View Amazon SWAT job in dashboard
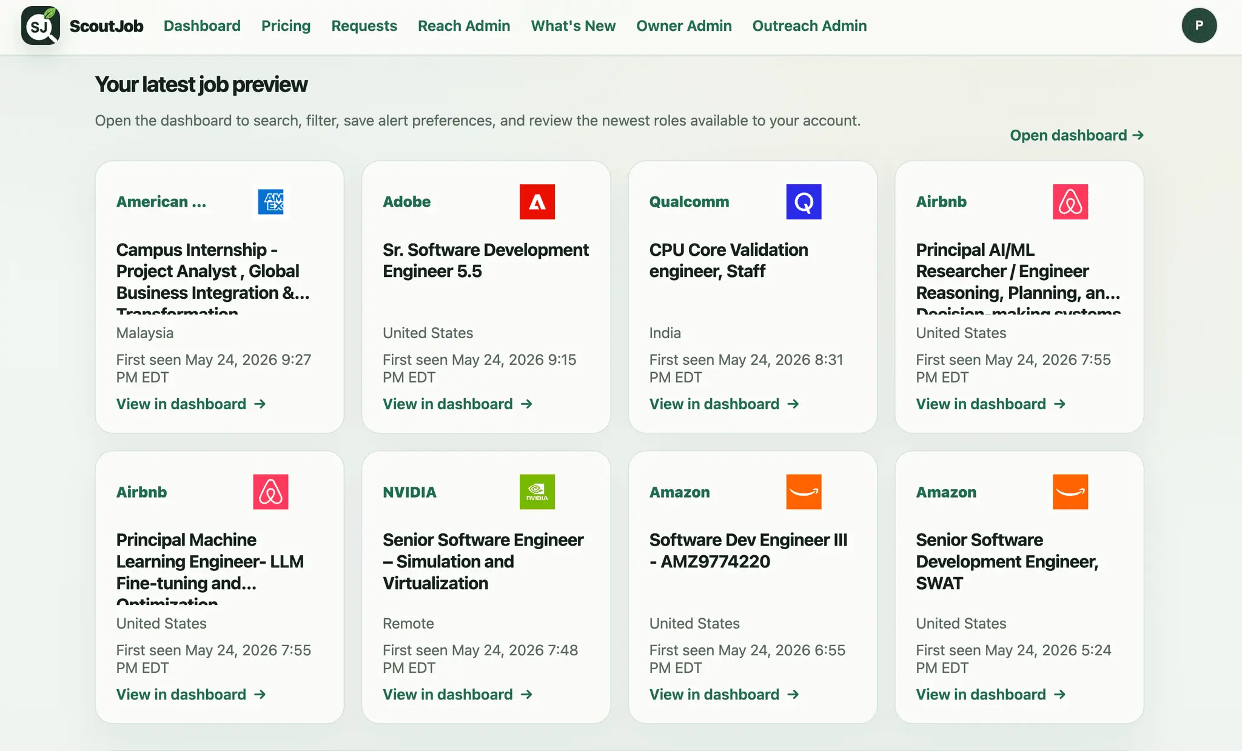Image resolution: width=1242 pixels, height=751 pixels. click(x=990, y=694)
